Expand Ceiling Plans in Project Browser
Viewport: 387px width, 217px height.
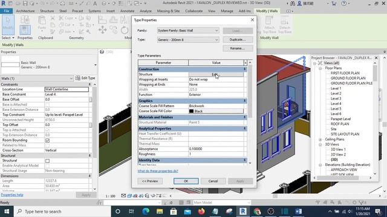pos(320,139)
